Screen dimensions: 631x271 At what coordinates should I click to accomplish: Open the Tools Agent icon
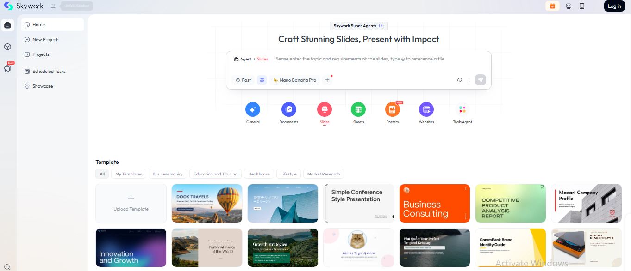[x=462, y=110]
